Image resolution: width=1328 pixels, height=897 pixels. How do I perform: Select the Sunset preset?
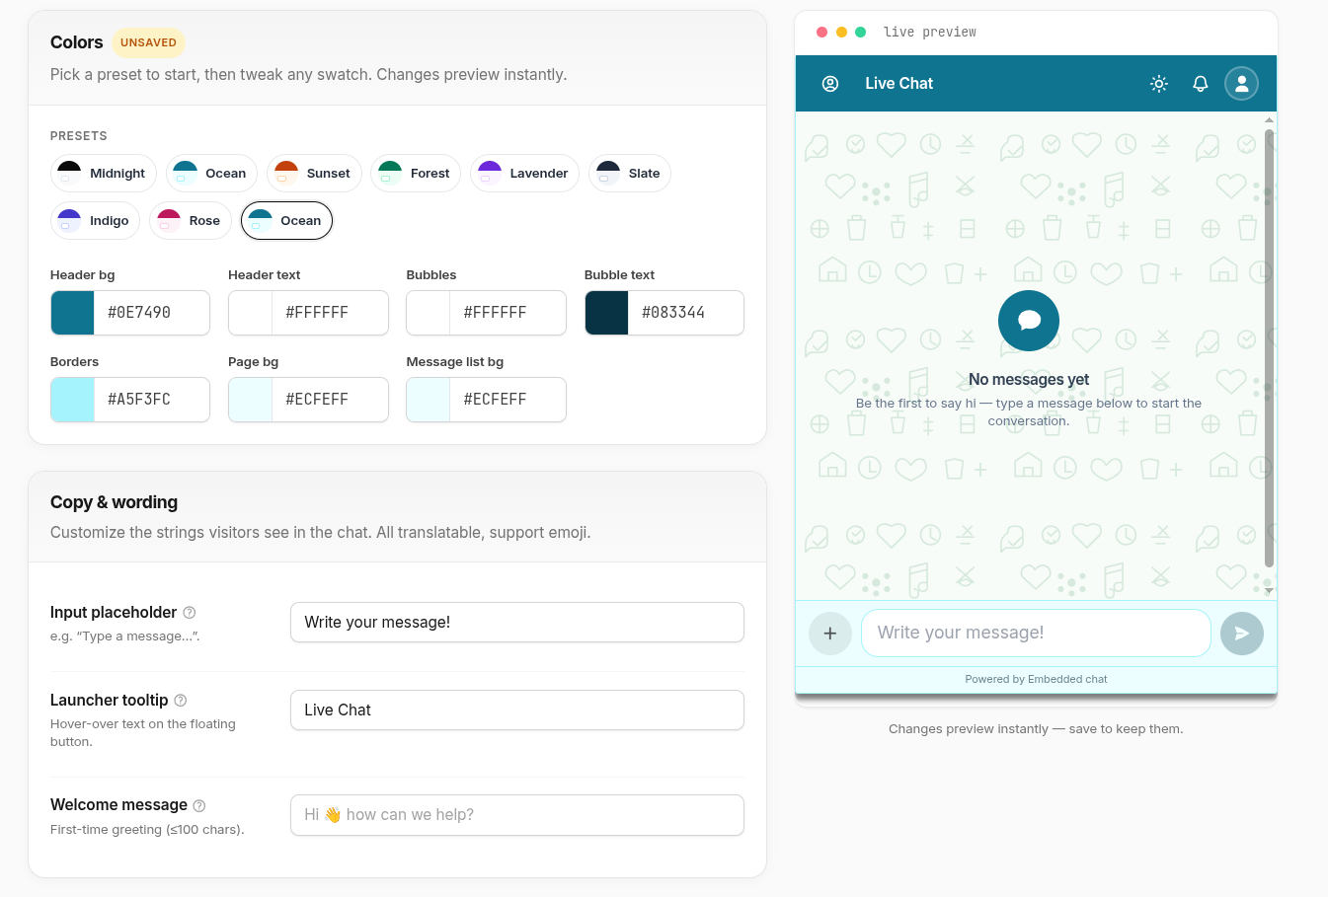coord(314,174)
